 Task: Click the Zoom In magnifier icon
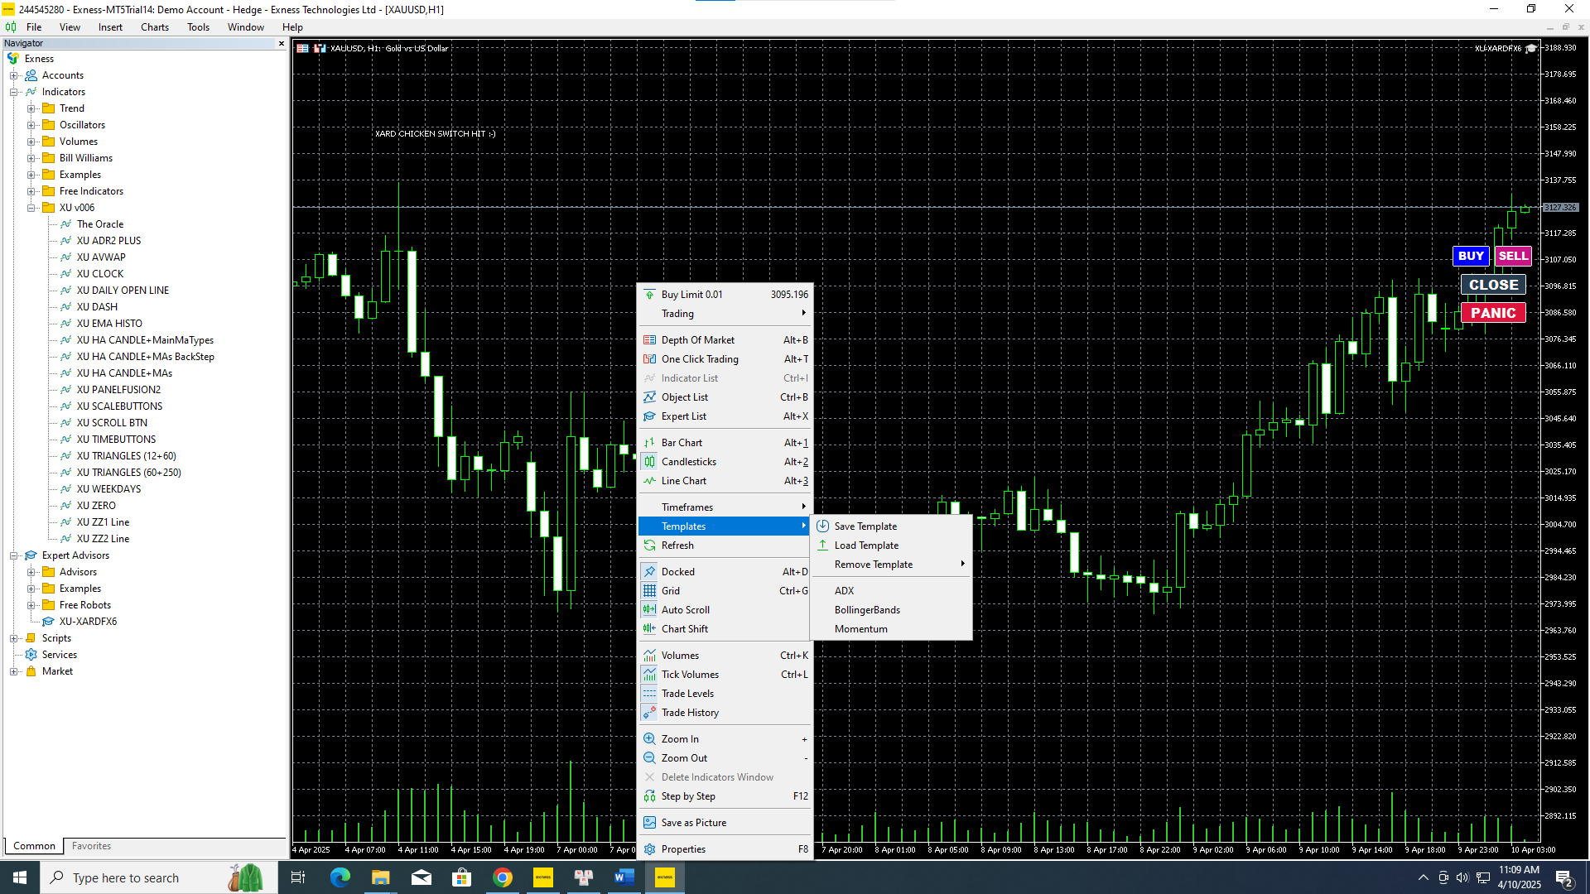pyautogui.click(x=649, y=739)
